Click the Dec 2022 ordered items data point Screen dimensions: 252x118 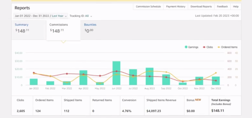click(x=216, y=73)
